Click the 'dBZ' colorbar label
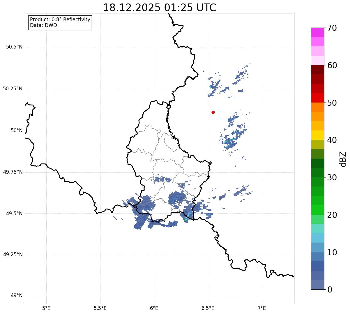Image resolution: width=350 pixels, height=314 pixels. [x=343, y=159]
